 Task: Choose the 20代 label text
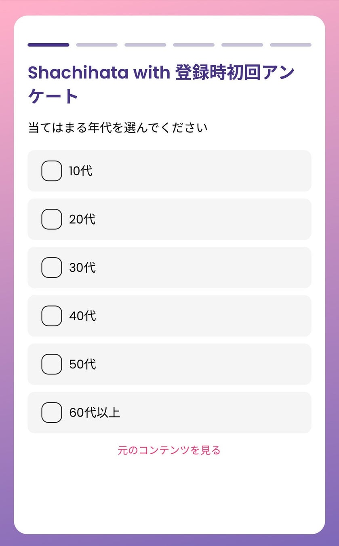(x=82, y=219)
